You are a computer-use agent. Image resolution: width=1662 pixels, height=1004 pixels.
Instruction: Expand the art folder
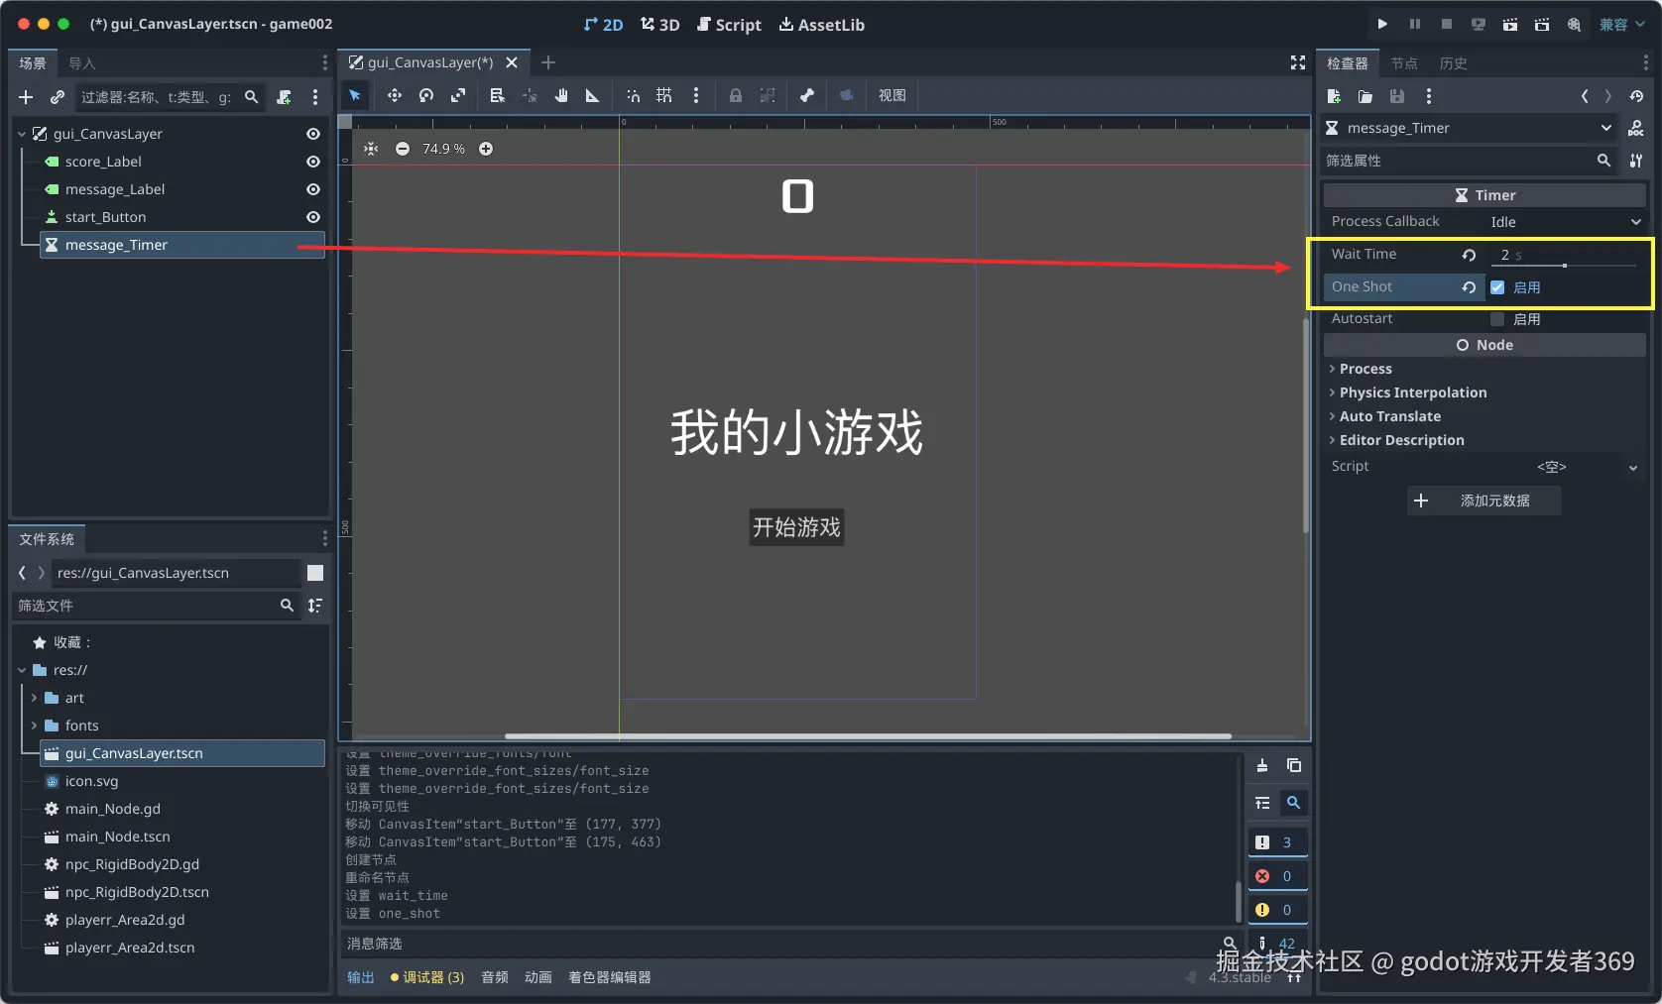(34, 698)
